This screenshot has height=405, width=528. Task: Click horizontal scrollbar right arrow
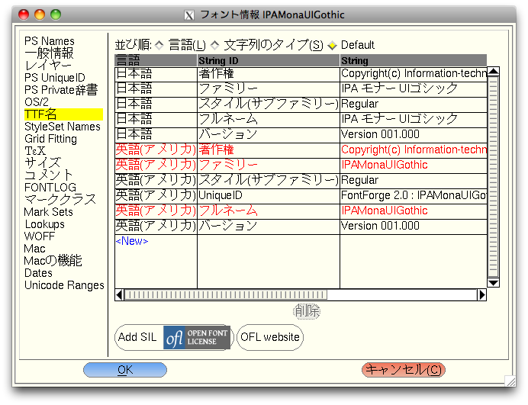pos(482,295)
